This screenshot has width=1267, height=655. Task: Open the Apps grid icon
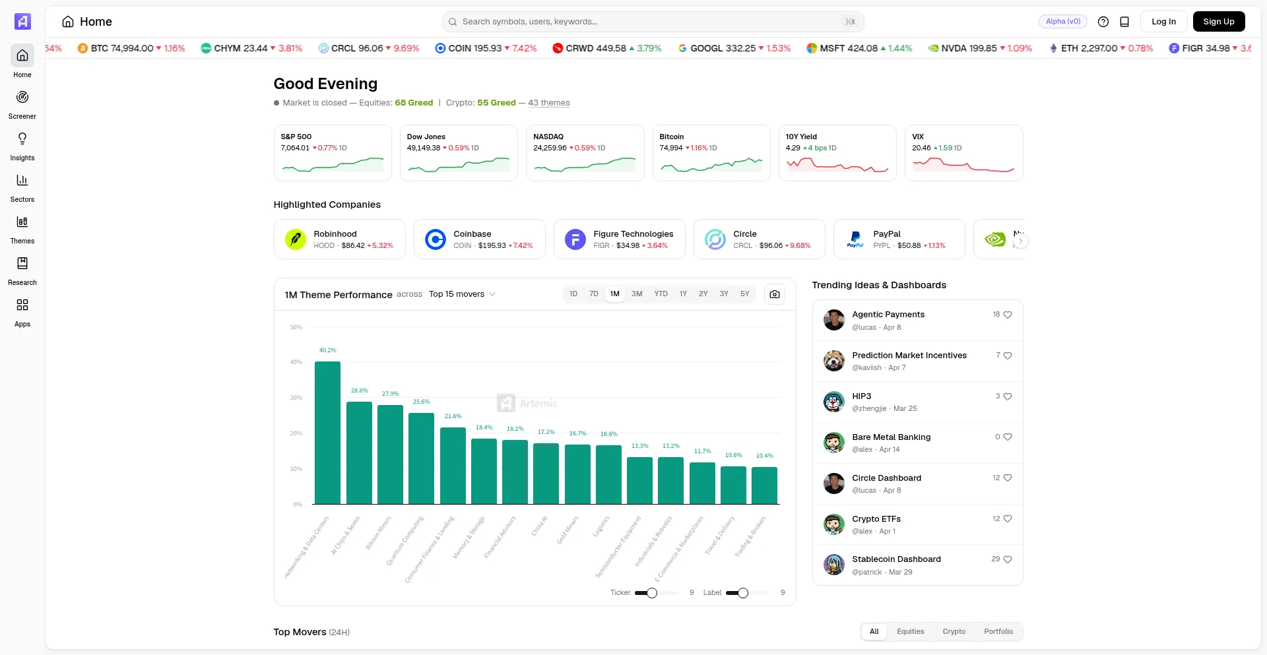(x=22, y=305)
